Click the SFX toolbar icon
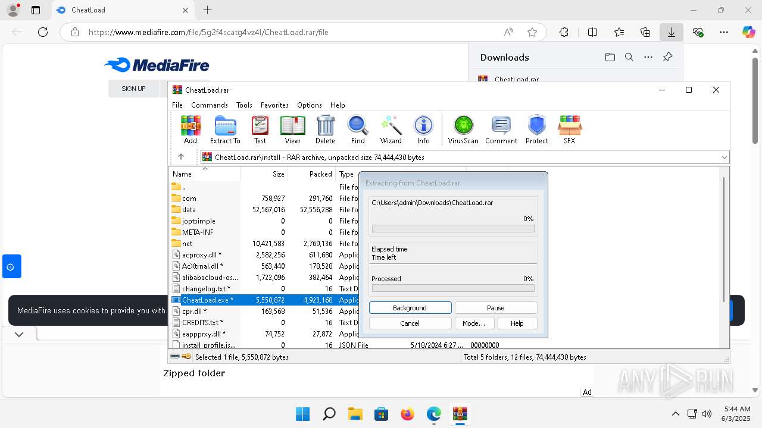The width and height of the screenshot is (762, 428). tap(570, 130)
